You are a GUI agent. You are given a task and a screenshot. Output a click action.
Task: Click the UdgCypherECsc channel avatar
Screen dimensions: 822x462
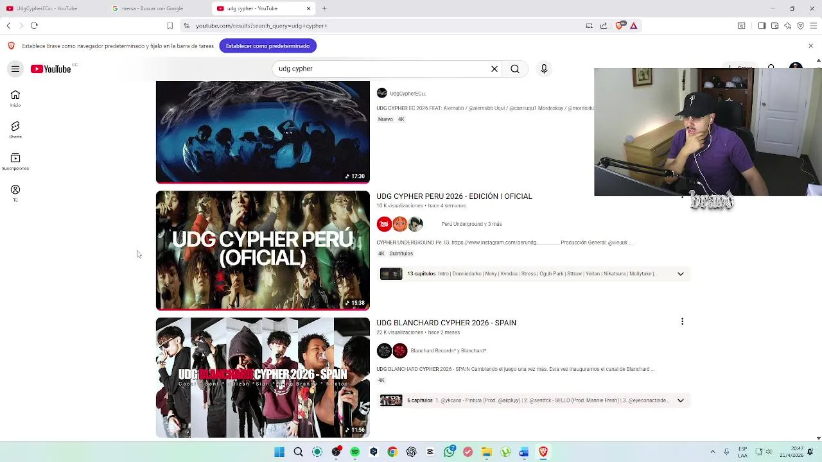381,93
